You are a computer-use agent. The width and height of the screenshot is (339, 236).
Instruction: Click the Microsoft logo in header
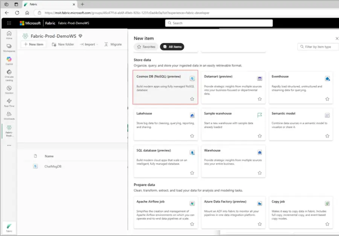coord(30,23)
